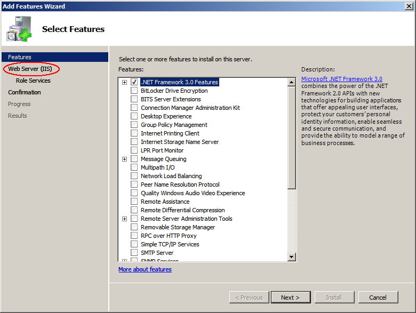The width and height of the screenshot is (416, 313).
Task: Select the Progress step in the sidebar
Action: coord(19,104)
